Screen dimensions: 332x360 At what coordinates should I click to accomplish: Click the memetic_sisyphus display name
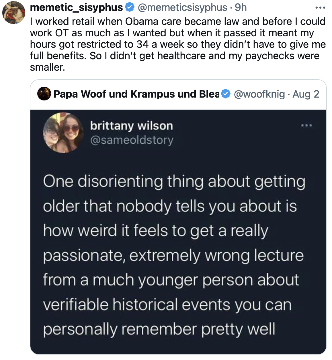coord(76,7)
